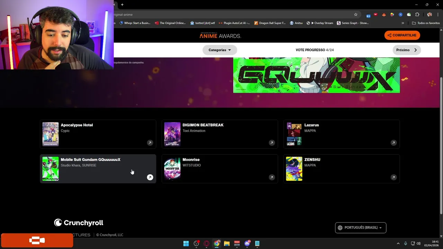Image resolution: width=443 pixels, height=249 pixels.
Task: Open the Português (Brasil) language selector
Action: [x=361, y=228]
